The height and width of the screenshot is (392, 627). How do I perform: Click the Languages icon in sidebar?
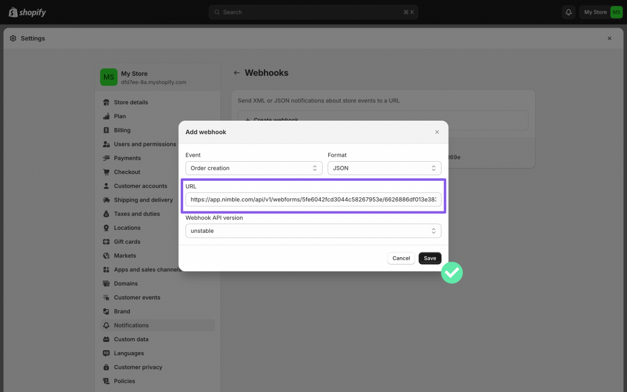coord(107,353)
